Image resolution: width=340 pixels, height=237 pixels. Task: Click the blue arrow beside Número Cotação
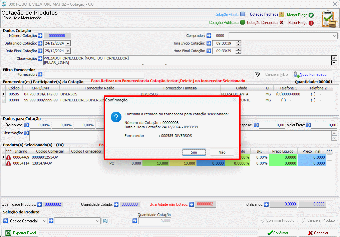pyautogui.click(x=40, y=36)
